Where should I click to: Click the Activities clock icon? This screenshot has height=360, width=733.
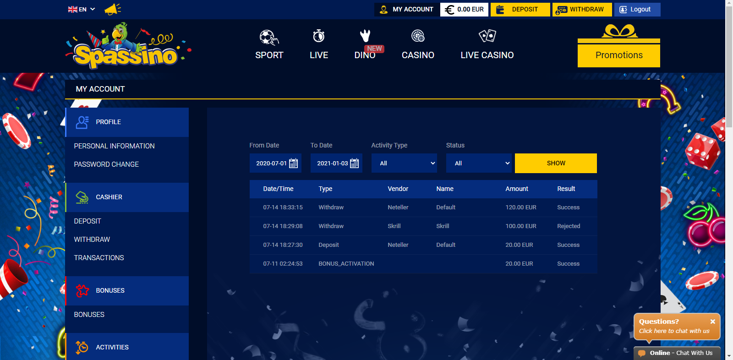(x=82, y=348)
